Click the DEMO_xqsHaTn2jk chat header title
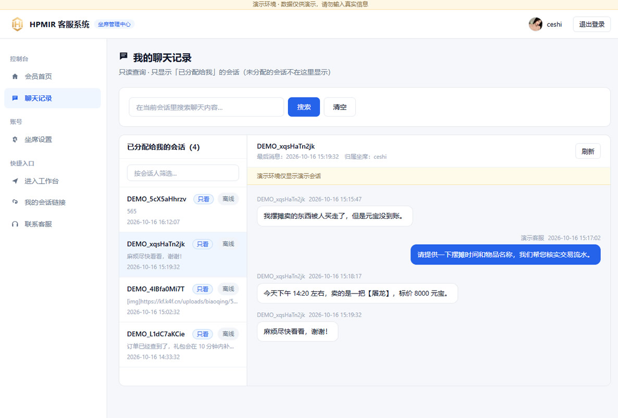The image size is (618, 418). click(x=286, y=146)
